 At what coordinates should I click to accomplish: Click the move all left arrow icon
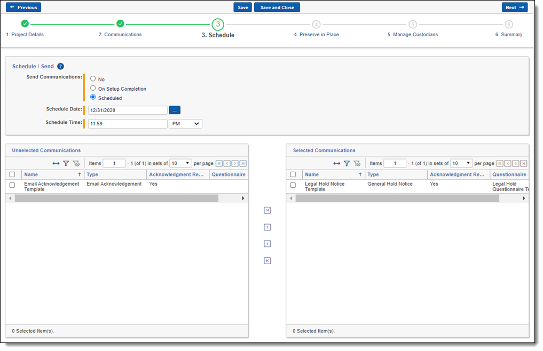[267, 261]
